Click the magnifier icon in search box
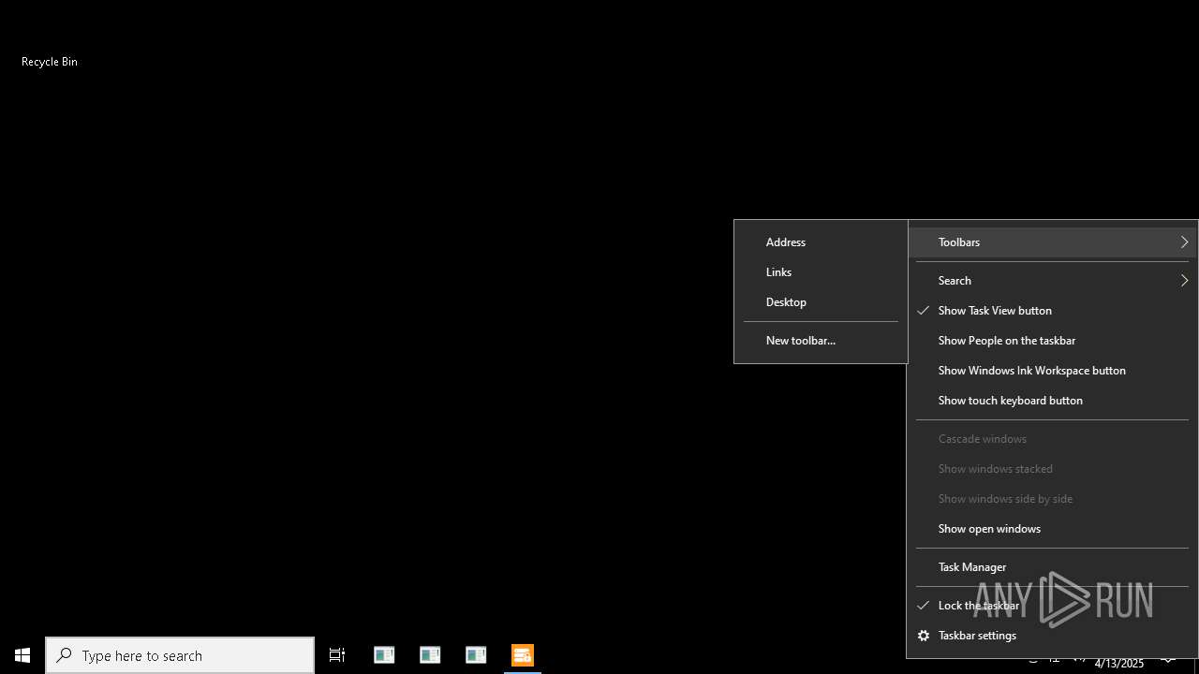The width and height of the screenshot is (1199, 674). (64, 655)
